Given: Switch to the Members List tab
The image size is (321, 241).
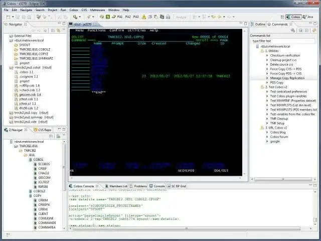Looking at the screenshot, I should [x=116, y=186].
